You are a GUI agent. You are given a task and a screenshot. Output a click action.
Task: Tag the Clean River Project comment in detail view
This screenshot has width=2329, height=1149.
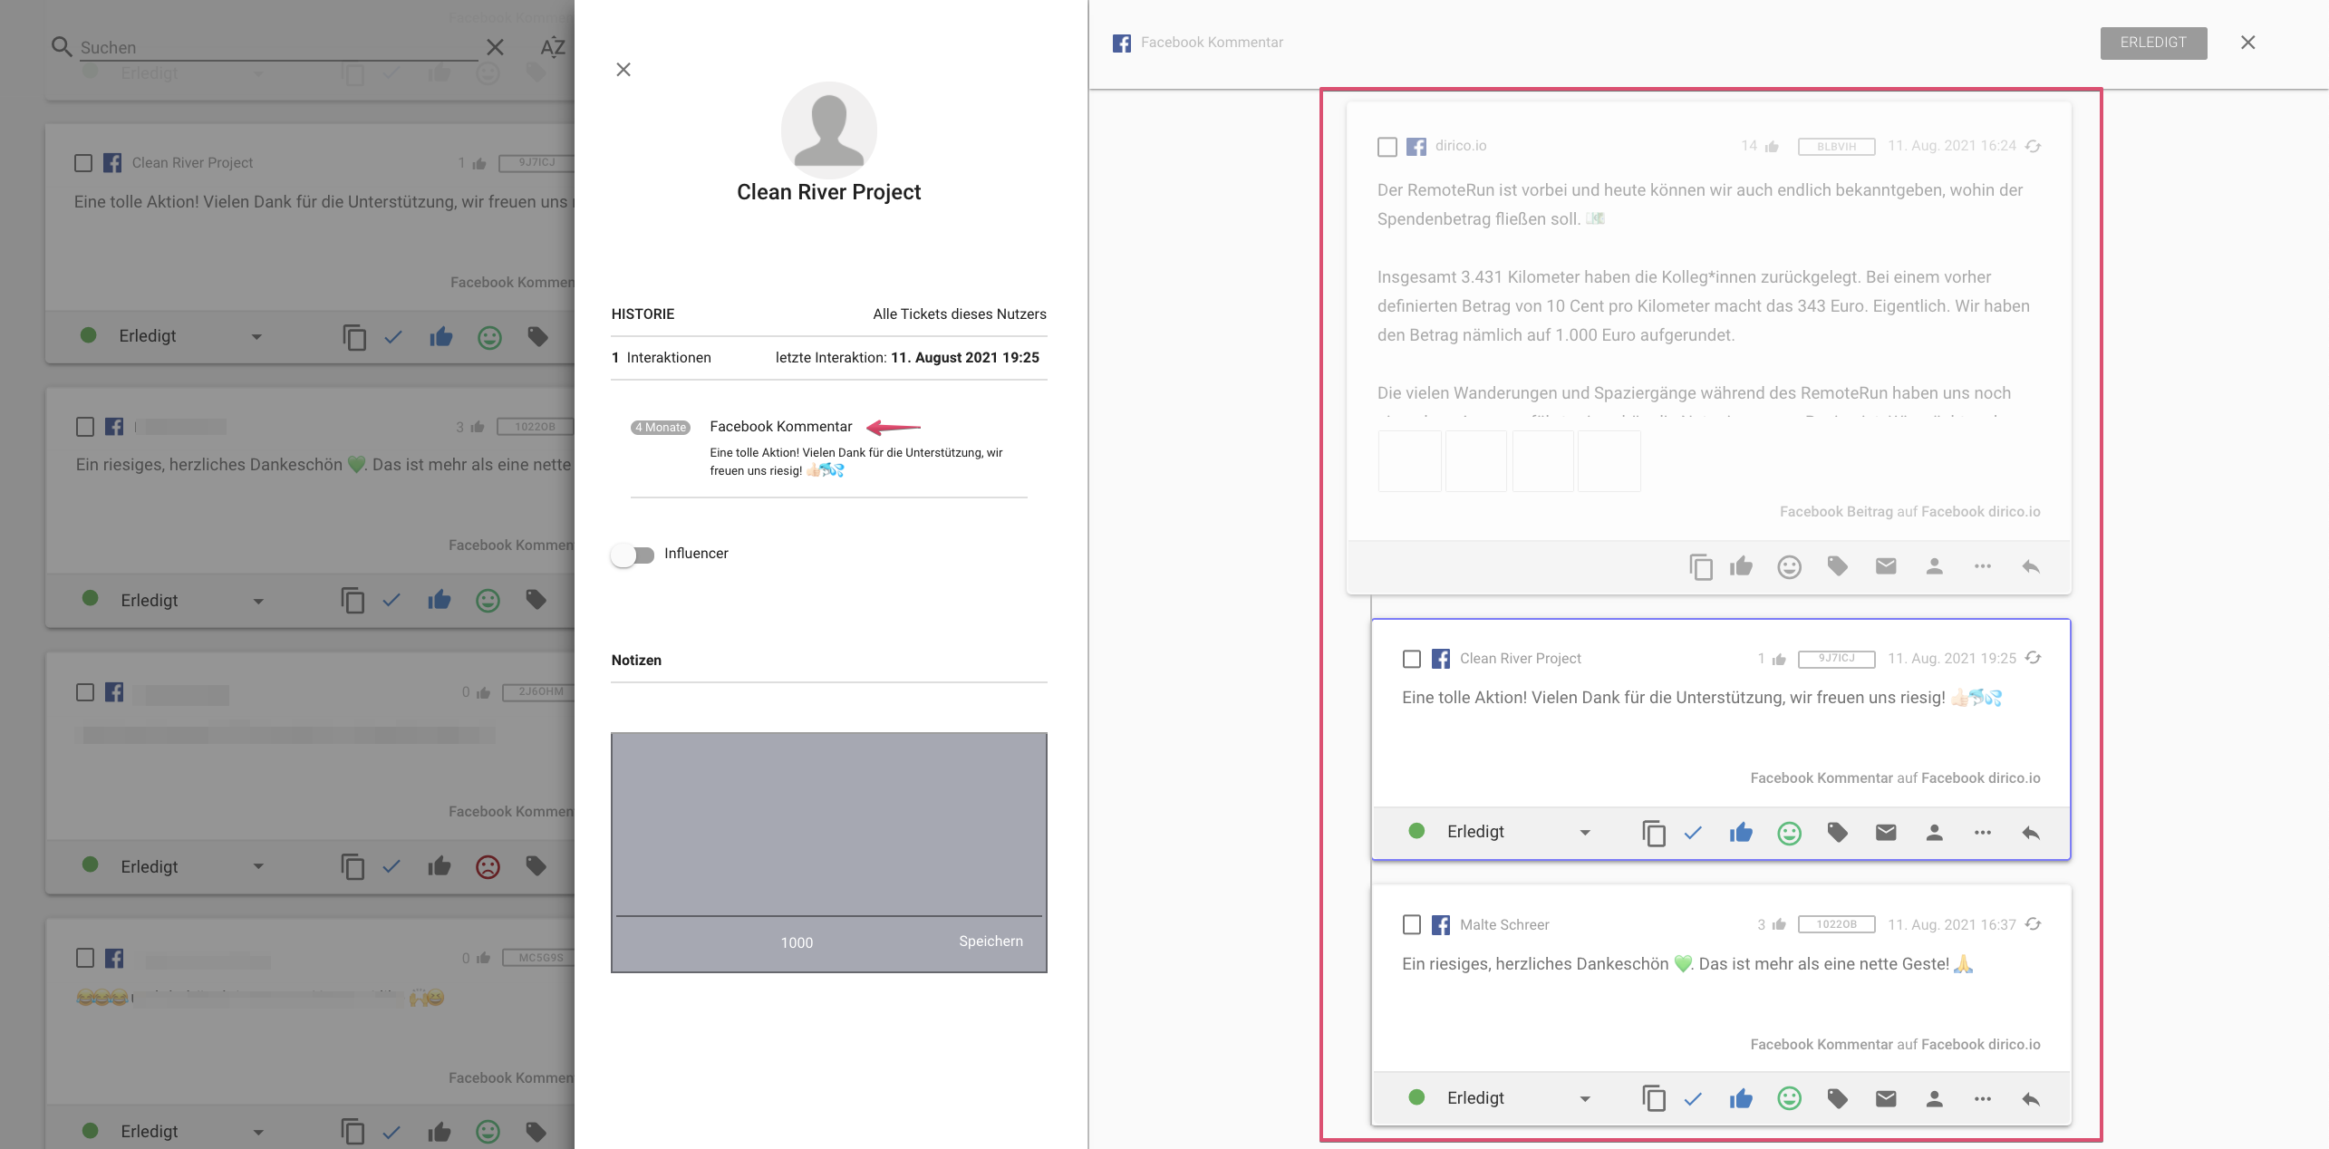pyautogui.click(x=1838, y=833)
